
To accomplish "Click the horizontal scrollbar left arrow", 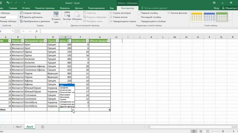I will (148, 127).
